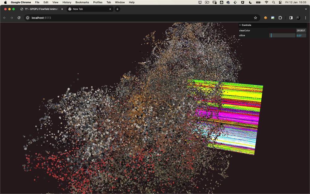Screen dimensions: 310x194
Task: Click the clearColor label
Action: (245, 30)
